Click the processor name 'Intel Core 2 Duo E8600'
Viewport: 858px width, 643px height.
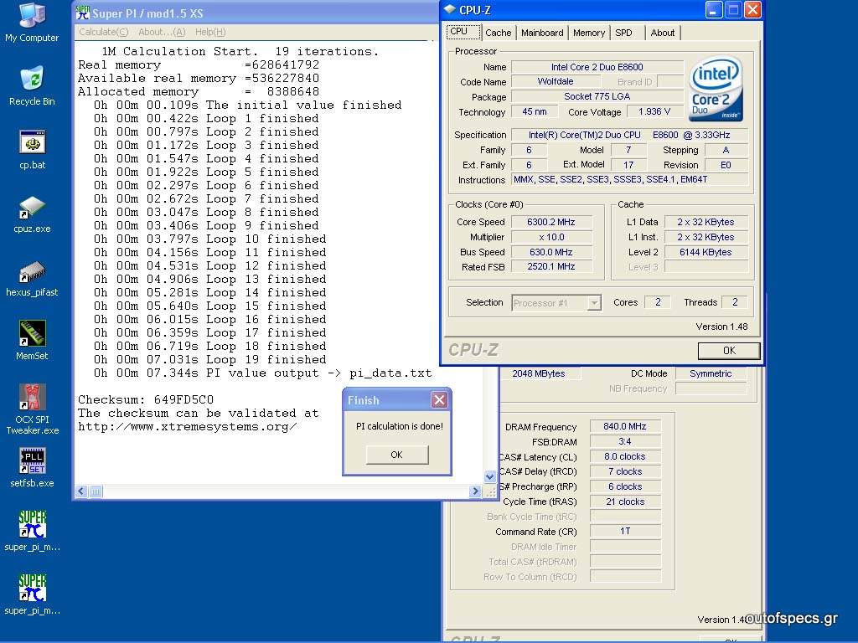(597, 67)
